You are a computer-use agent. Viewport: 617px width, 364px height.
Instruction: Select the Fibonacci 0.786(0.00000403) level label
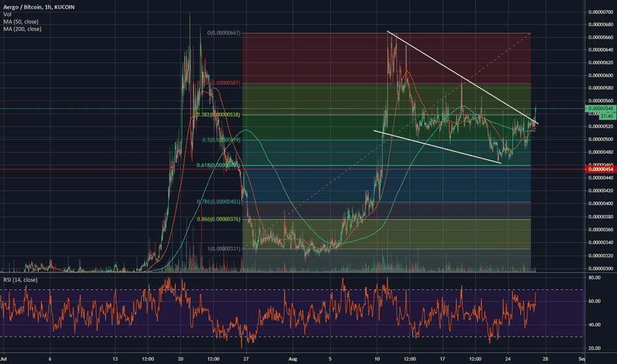(218, 202)
